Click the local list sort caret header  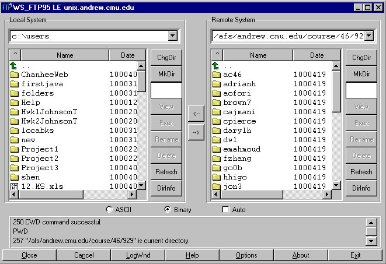pyautogui.click(x=15, y=55)
